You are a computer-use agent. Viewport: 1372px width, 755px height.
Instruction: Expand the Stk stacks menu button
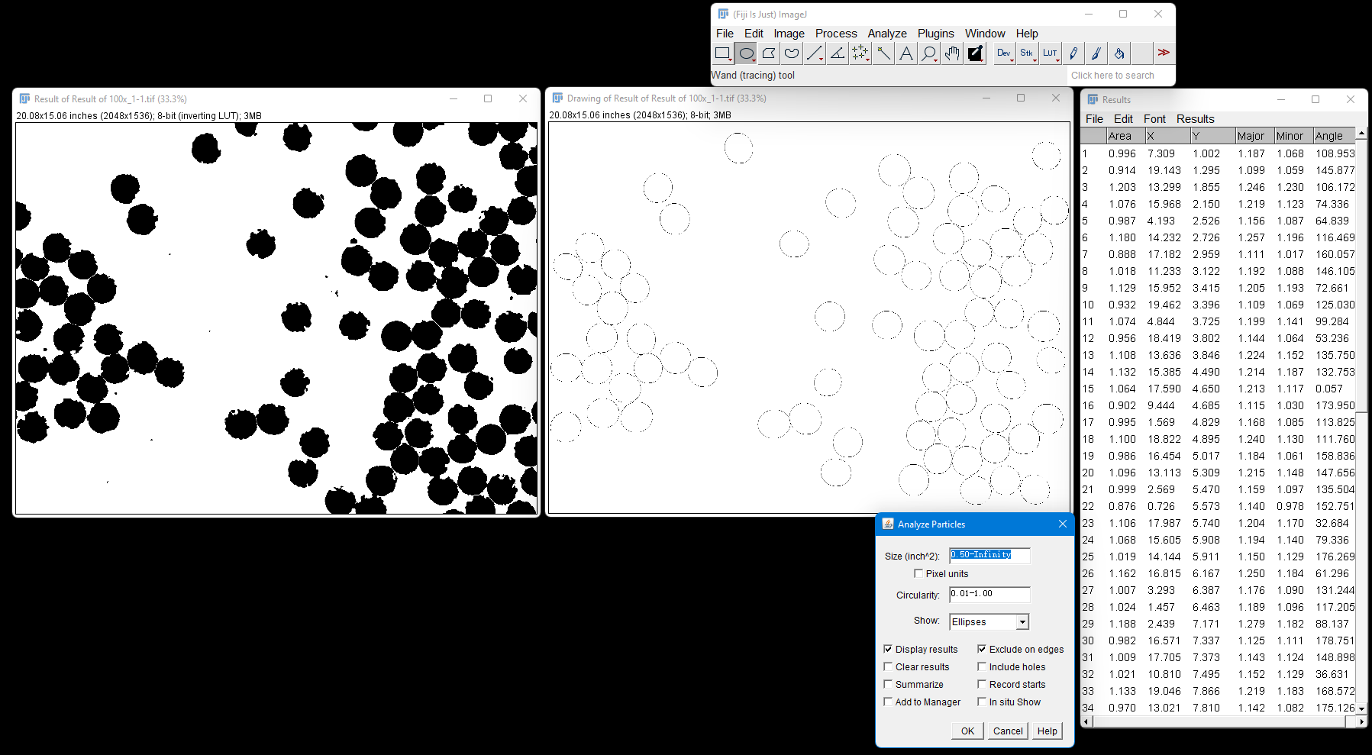pos(1028,53)
